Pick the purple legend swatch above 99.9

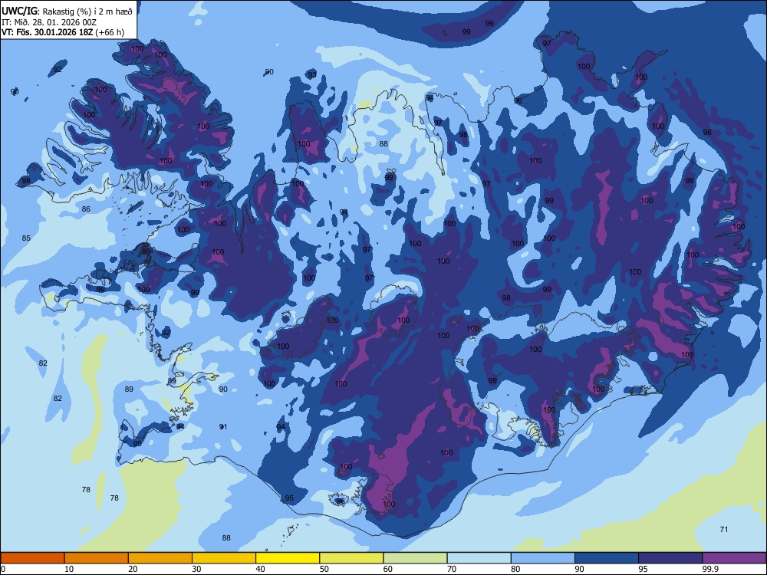(x=734, y=558)
